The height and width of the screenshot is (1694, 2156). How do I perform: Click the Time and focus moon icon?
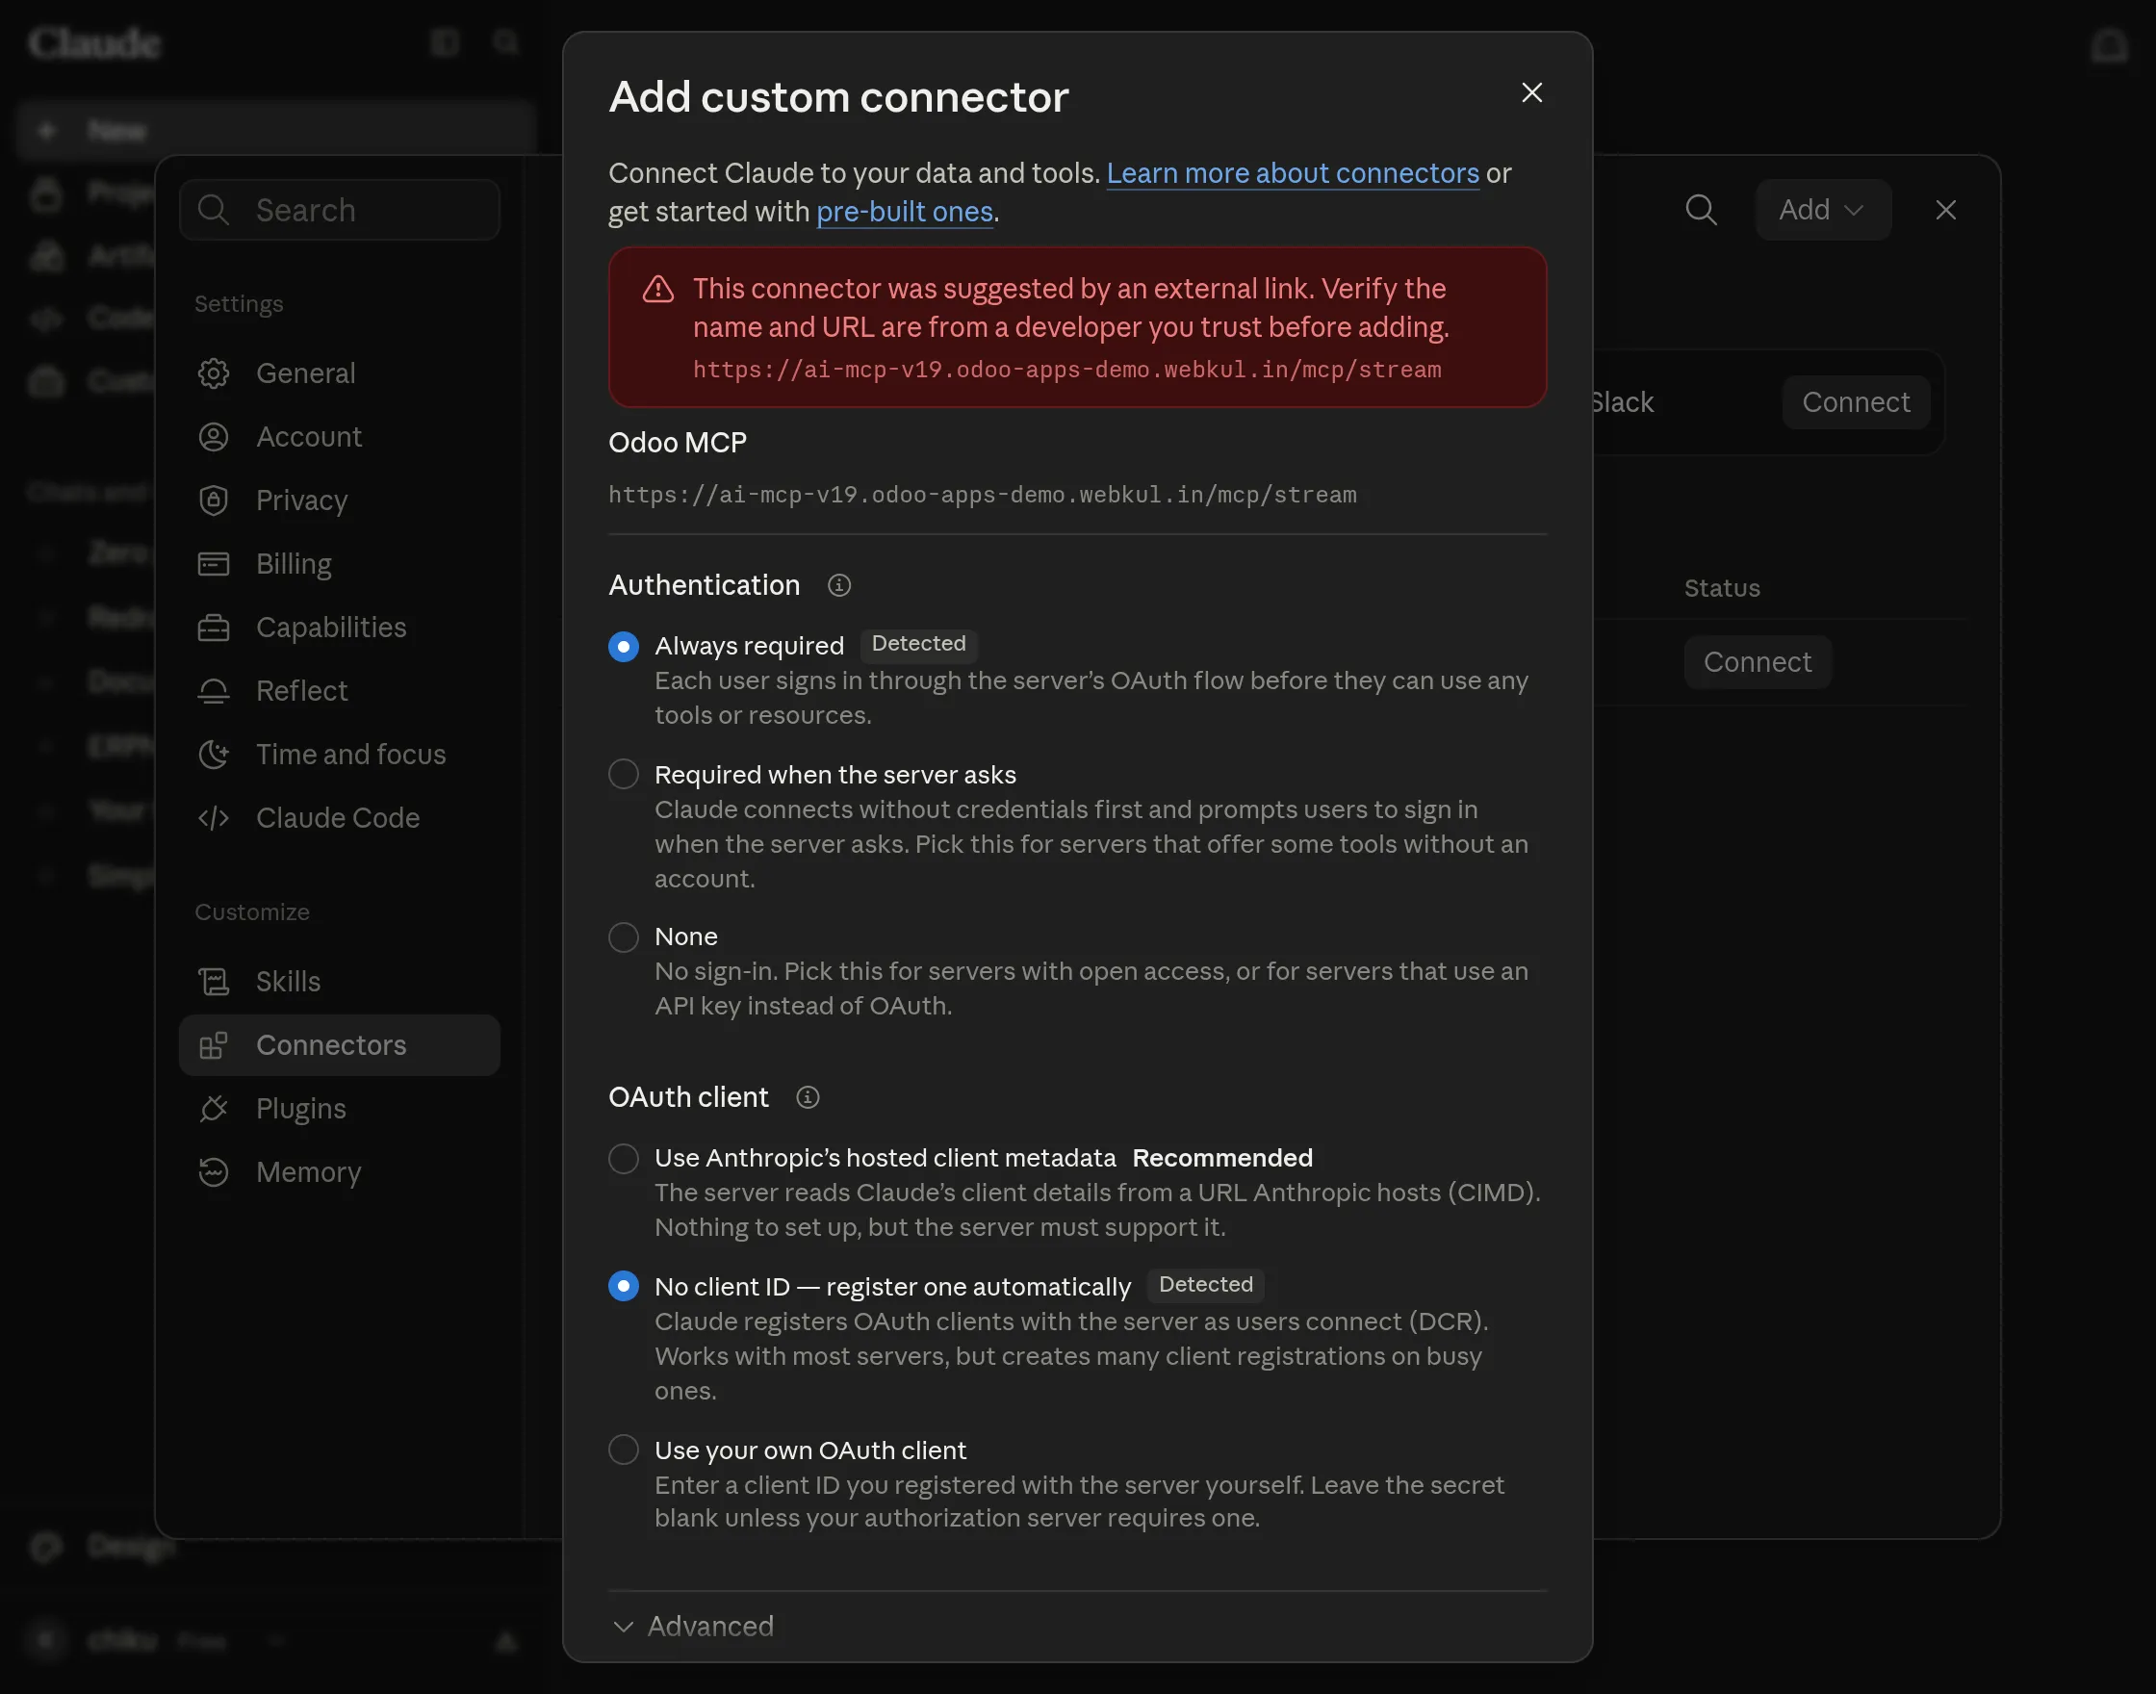click(x=214, y=754)
